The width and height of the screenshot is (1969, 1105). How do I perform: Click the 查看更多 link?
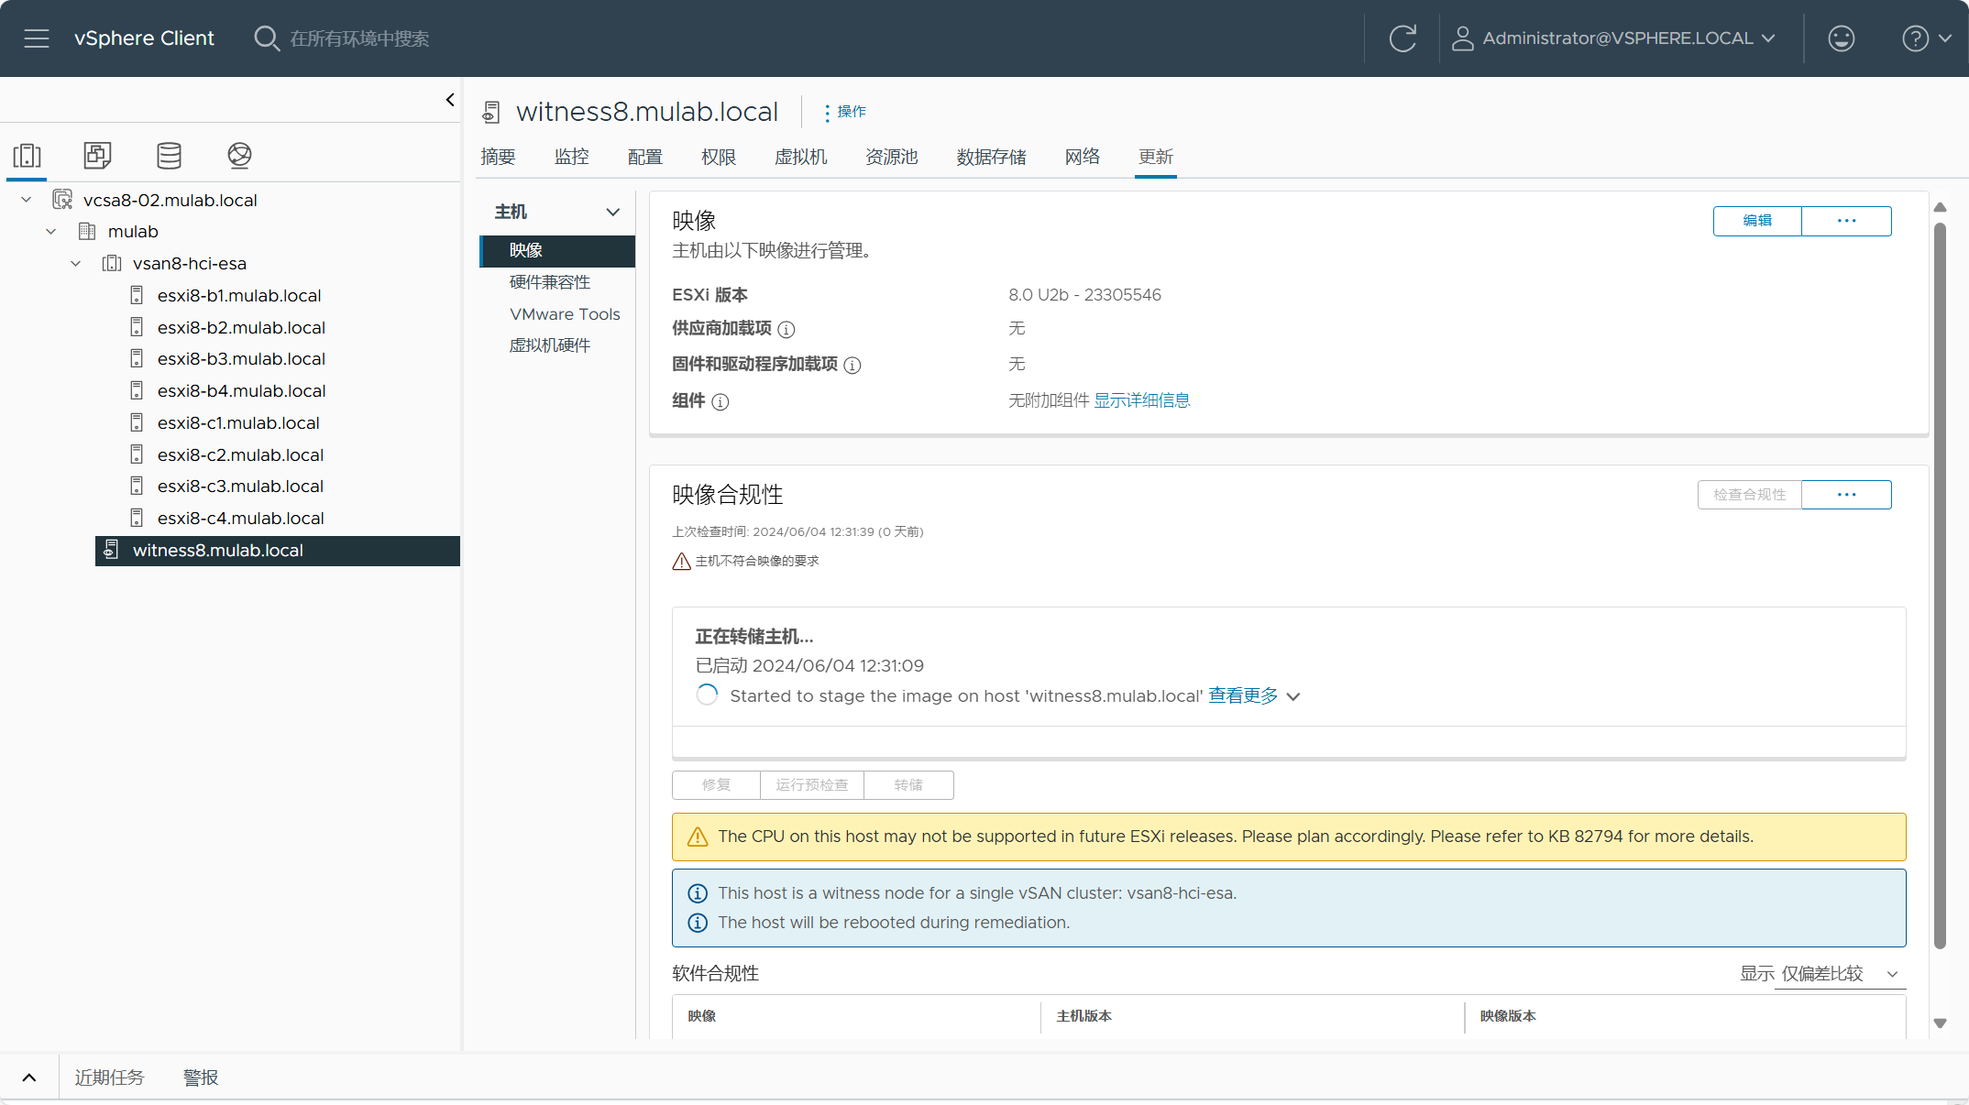1242,695
